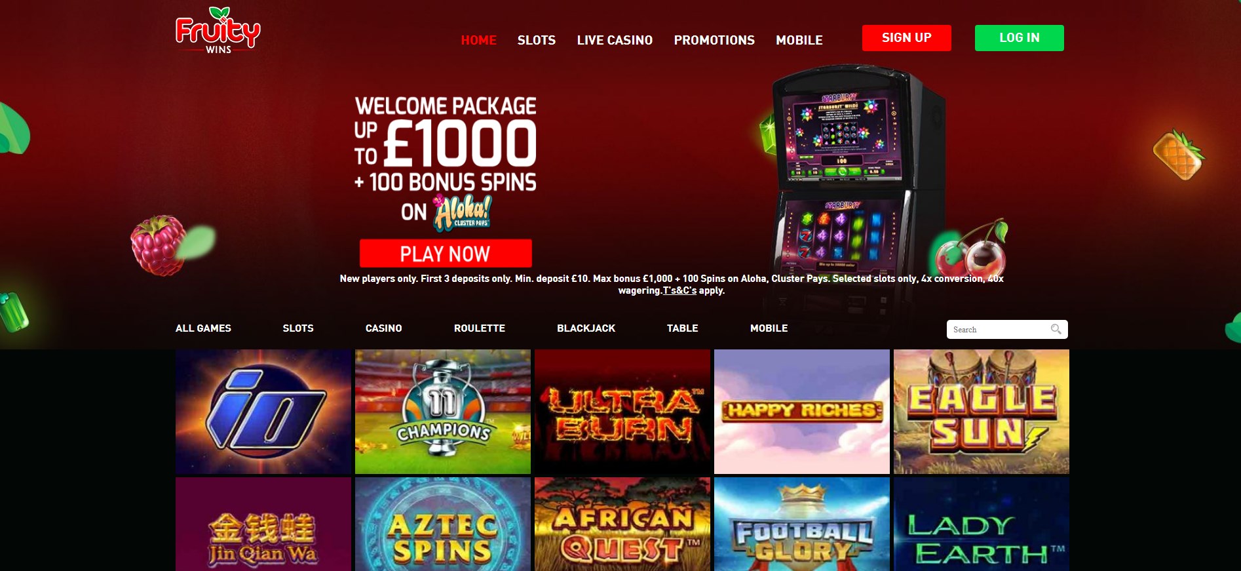Open PROMOTIONS in the header
1241x571 pixels.
pyautogui.click(x=714, y=40)
